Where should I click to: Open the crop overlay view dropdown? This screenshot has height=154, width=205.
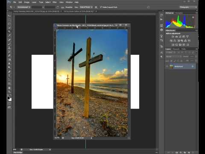pyautogui.click(x=86, y=7)
